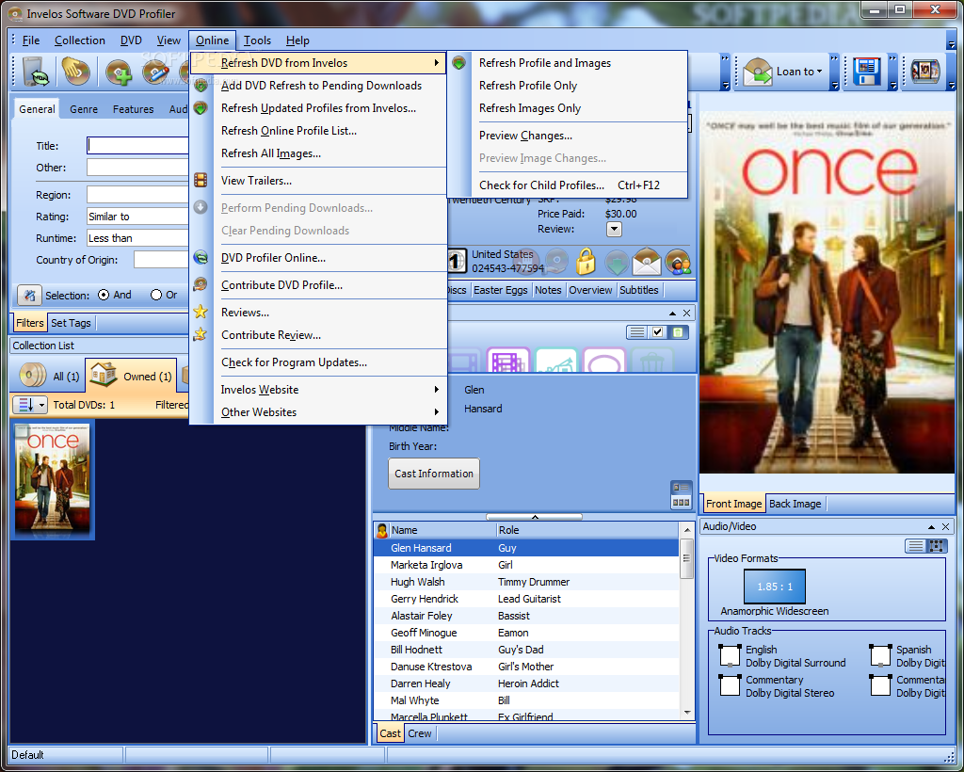Viewport: 964px width, 772px height.
Task: Click the grid view icon in Audio/Video panel
Action: pyautogui.click(x=937, y=545)
